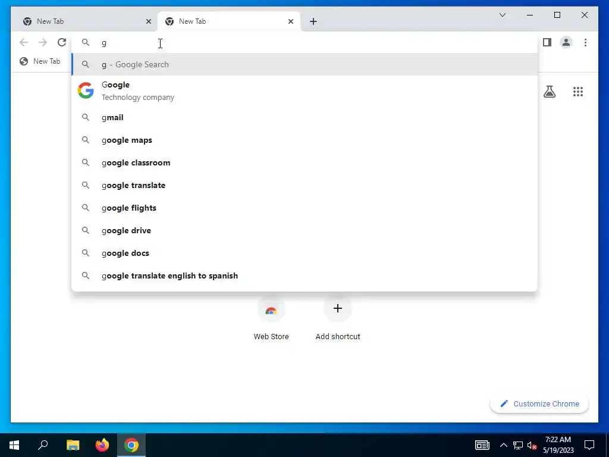
Task: Close the first New Tab
Action: (x=148, y=21)
